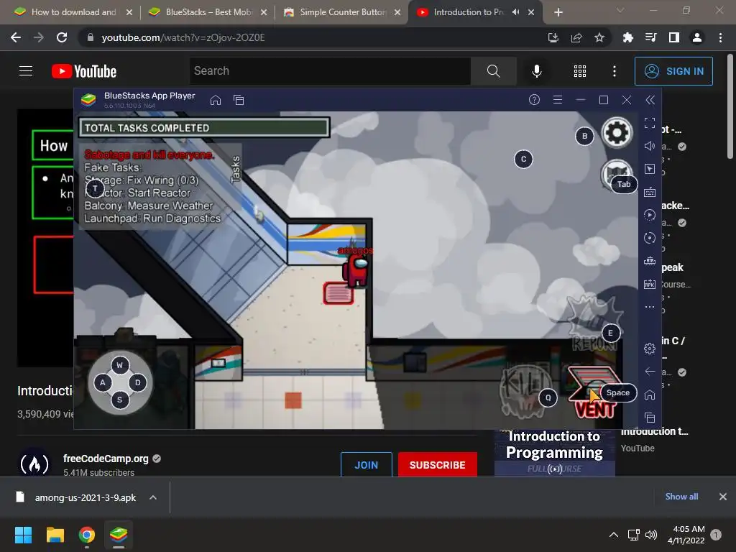The width and height of the screenshot is (736, 552).
Task: Go to Android home in sidebar
Action: pos(650,395)
